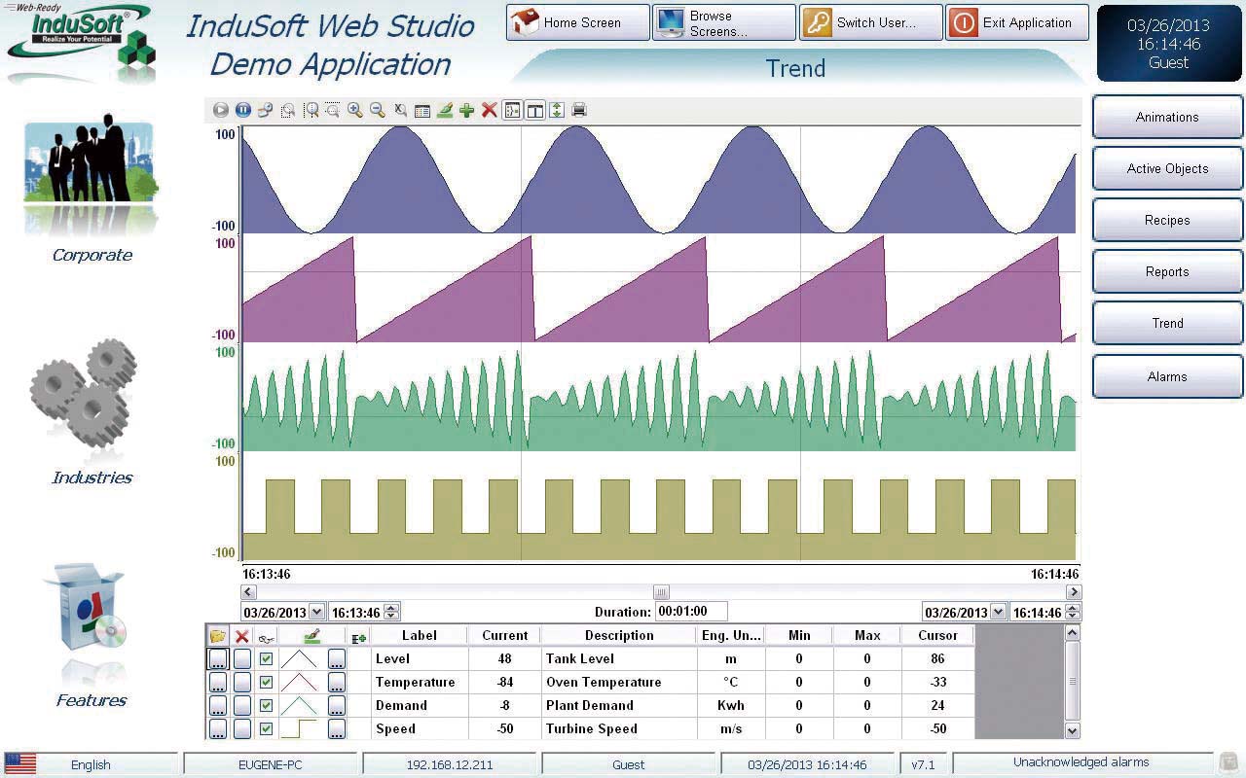Activate the horizontal zoom magnifier tool

coord(311,111)
